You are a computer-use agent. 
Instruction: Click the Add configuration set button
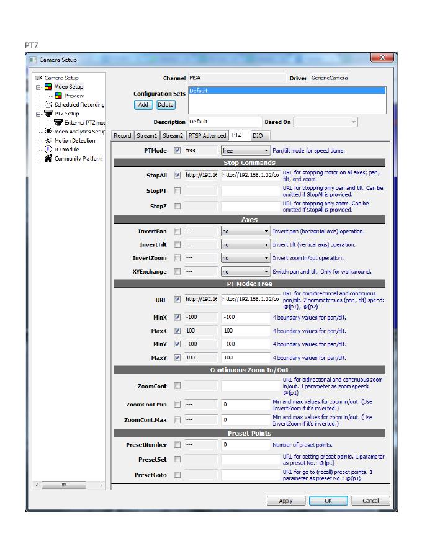(143, 105)
